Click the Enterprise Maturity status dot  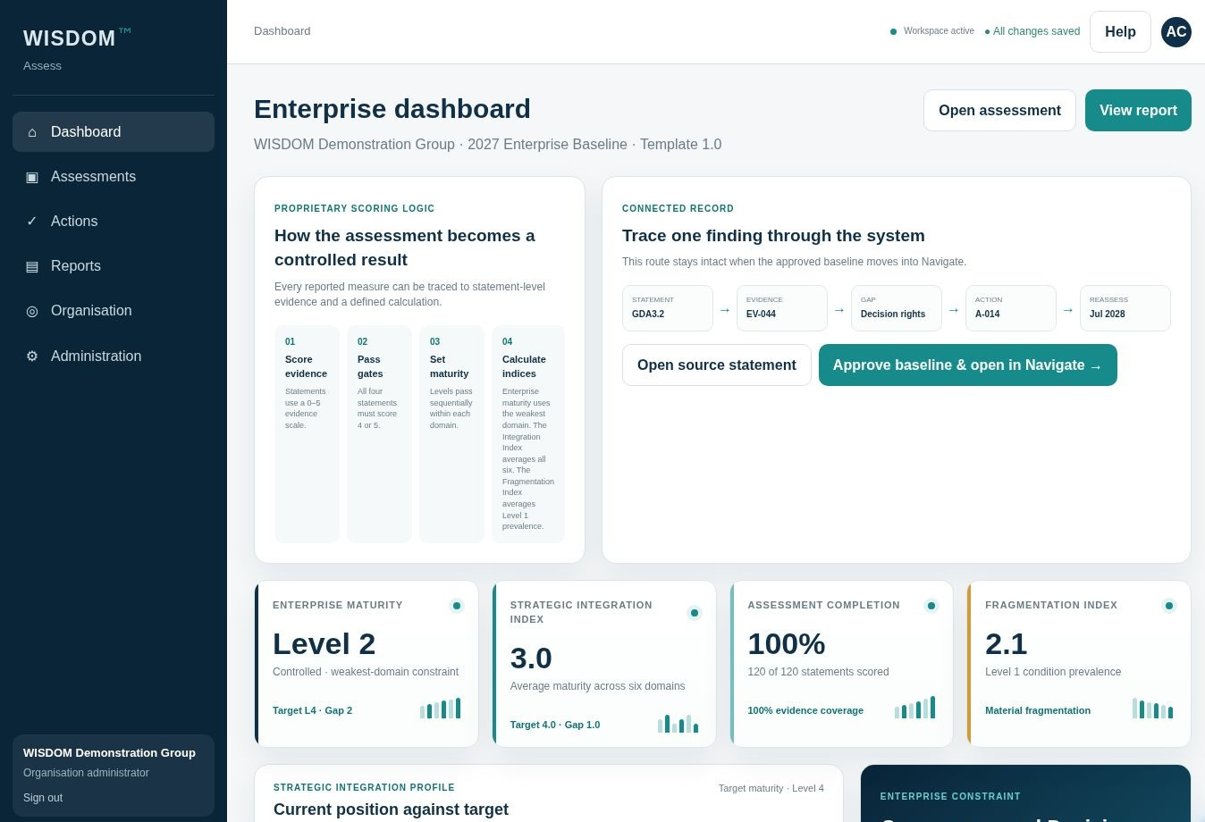(x=457, y=606)
